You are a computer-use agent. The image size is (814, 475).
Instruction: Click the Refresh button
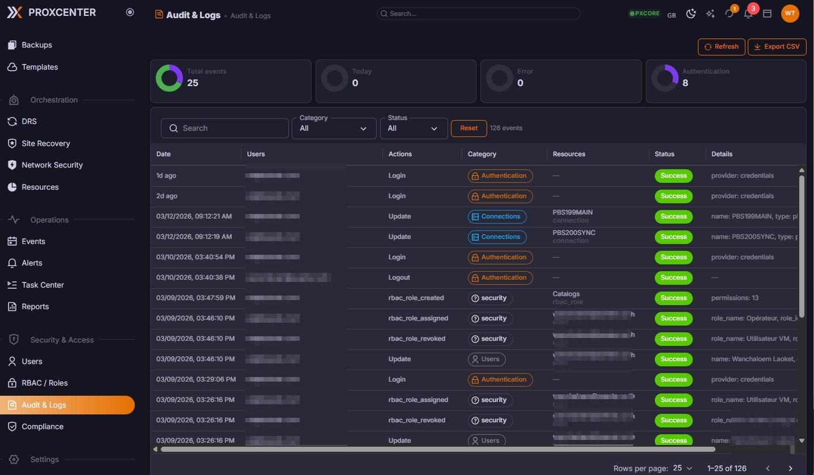(x=721, y=47)
